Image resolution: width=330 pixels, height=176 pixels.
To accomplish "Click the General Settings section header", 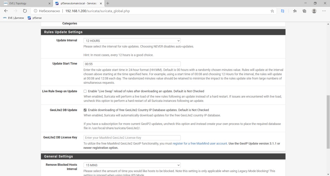I will (x=163, y=157).
